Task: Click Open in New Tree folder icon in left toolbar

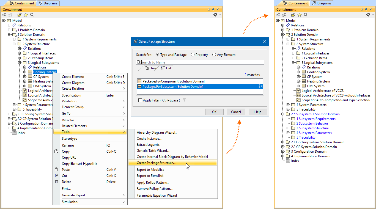Action: (20, 15)
